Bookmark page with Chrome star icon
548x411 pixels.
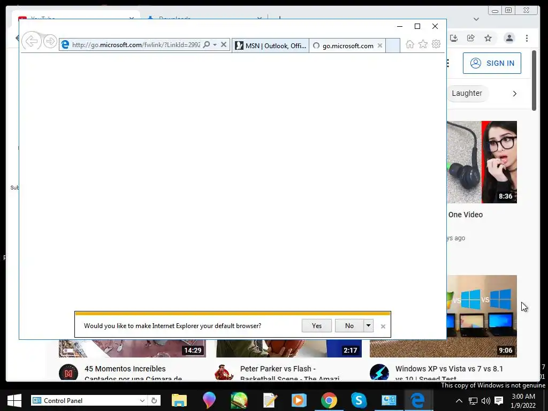[488, 38]
